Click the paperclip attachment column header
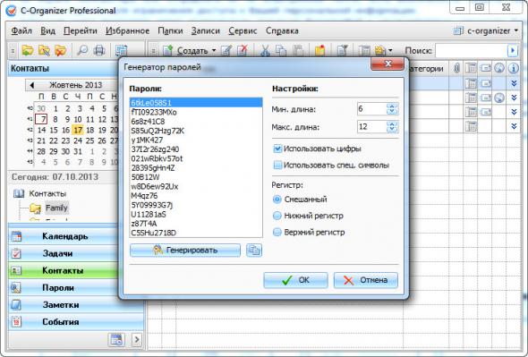Viewport: 528px width, 357px height. (x=456, y=68)
